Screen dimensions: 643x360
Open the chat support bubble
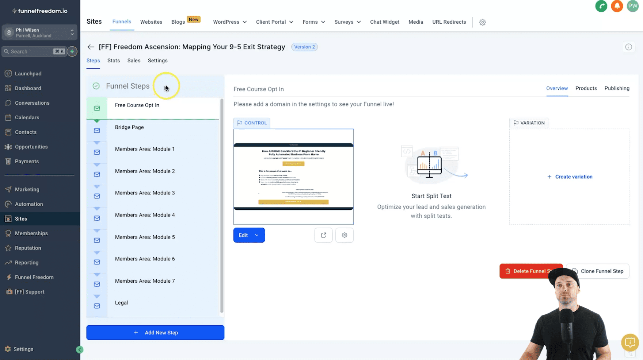pyautogui.click(x=630, y=342)
